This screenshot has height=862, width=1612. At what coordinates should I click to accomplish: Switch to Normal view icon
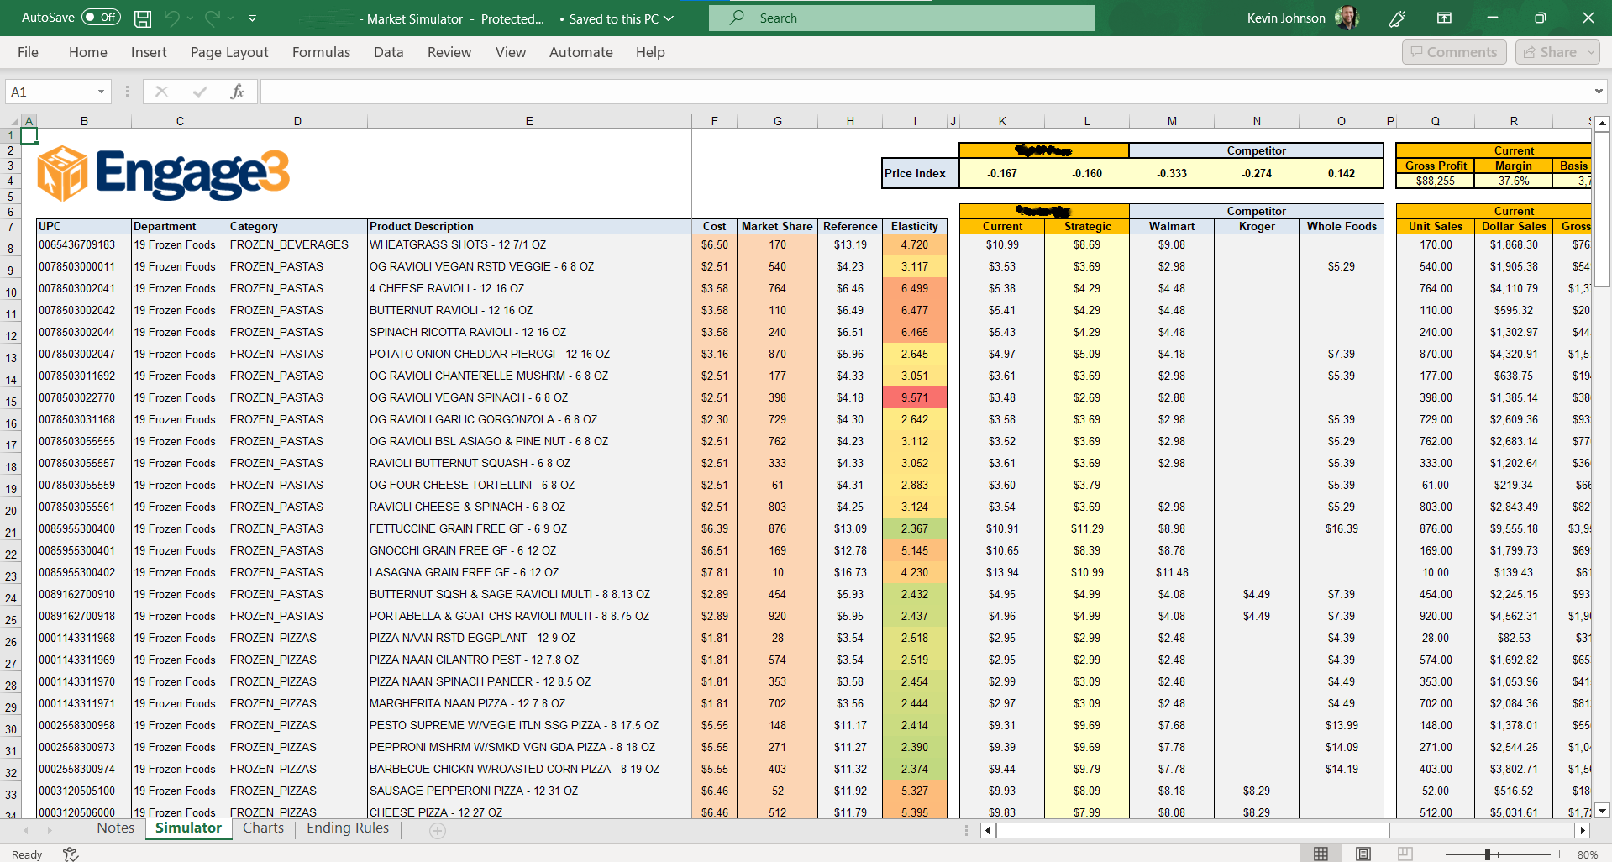(x=1321, y=854)
